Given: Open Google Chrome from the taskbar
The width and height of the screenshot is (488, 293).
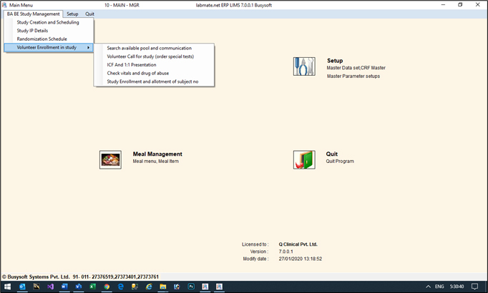Looking at the screenshot, I should [x=107, y=287].
